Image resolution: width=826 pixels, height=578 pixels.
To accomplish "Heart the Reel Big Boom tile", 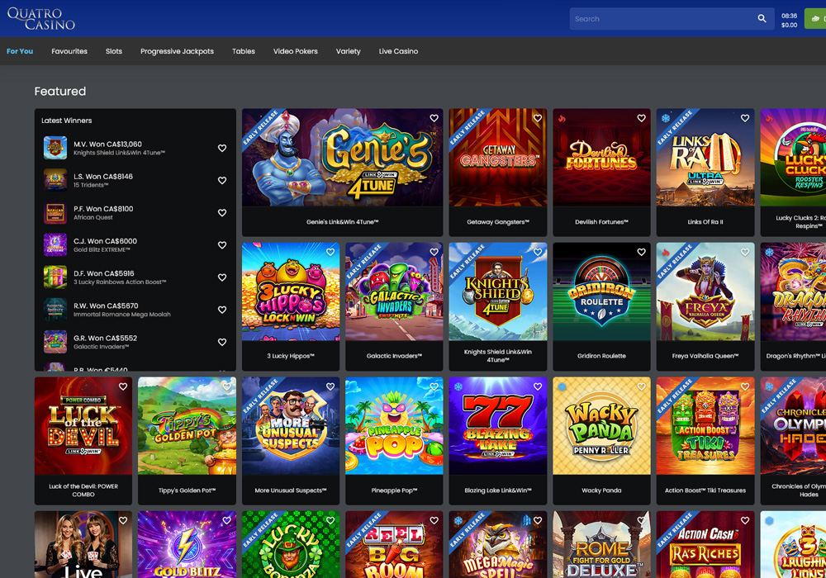I will [x=434, y=521].
